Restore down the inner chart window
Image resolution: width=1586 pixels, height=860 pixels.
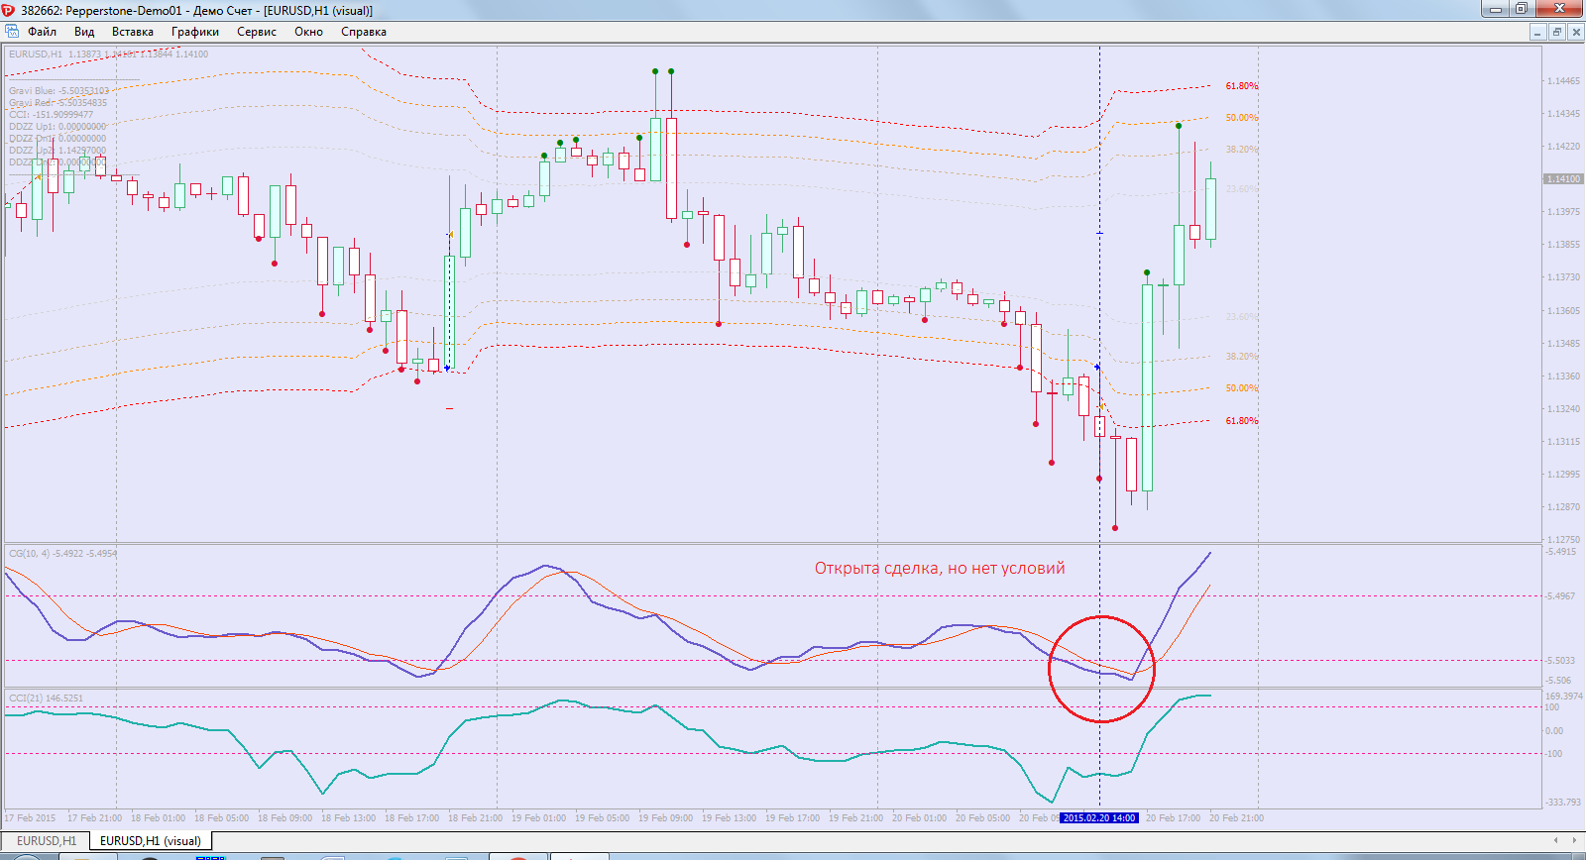(1556, 32)
